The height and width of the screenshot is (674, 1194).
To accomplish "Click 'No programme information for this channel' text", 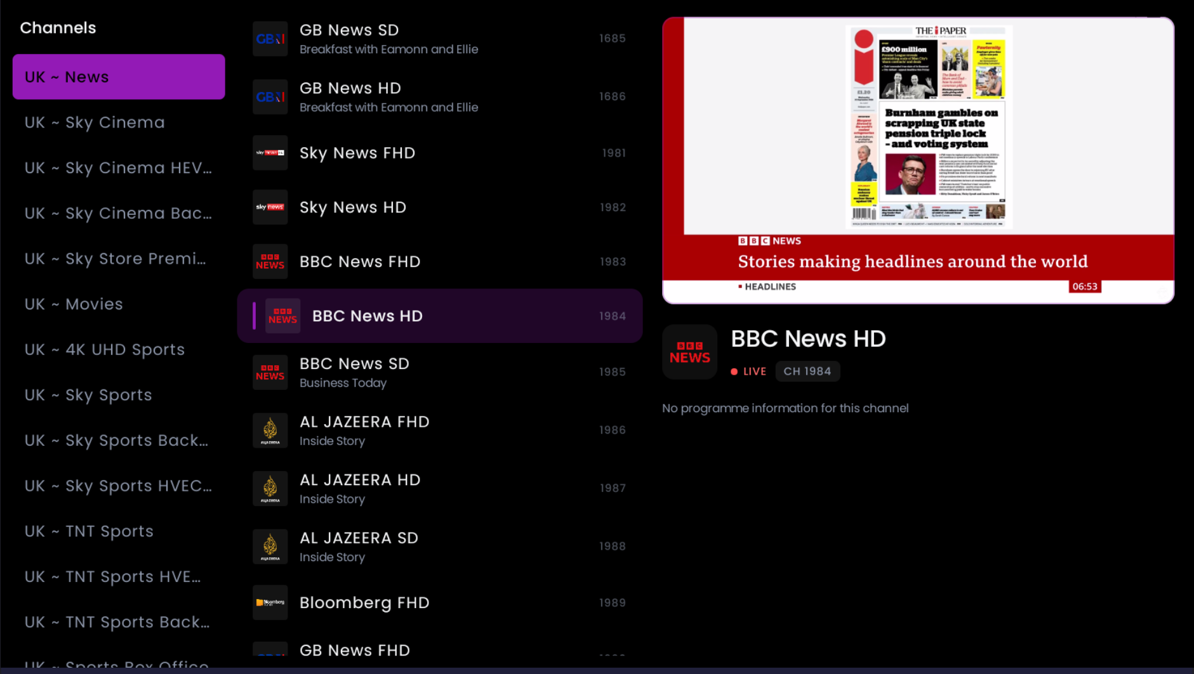I will (x=785, y=408).
